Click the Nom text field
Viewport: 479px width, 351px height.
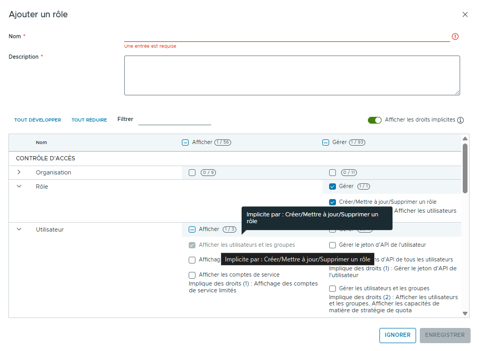coord(287,36)
